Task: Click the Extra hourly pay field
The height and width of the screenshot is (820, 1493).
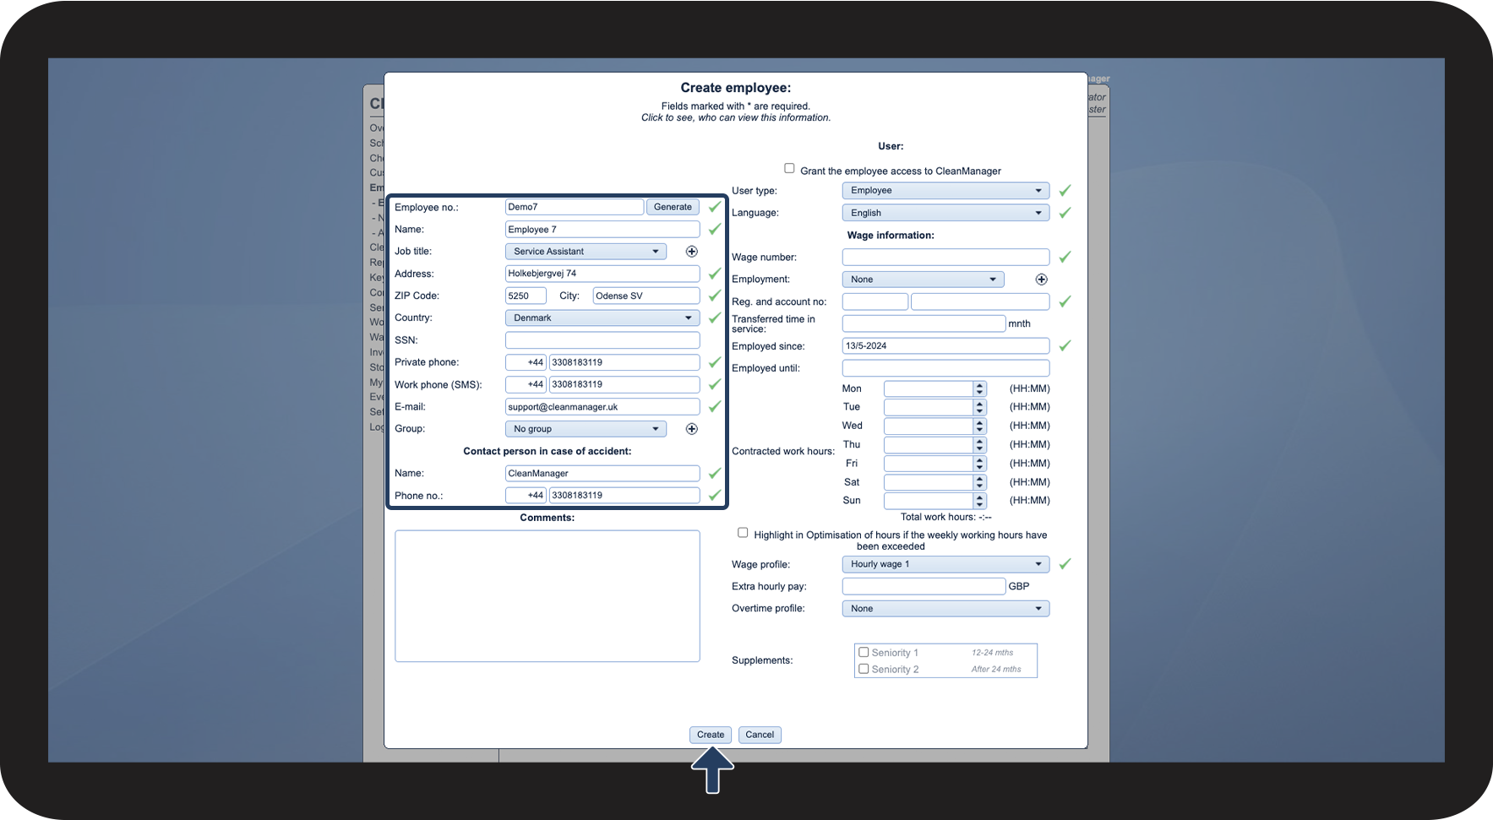Action: 924,586
